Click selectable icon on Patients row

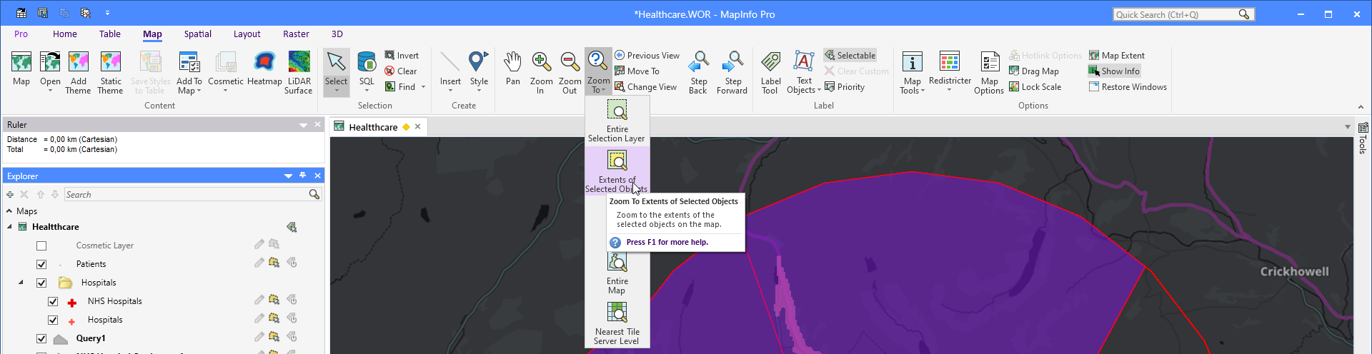coord(274,263)
